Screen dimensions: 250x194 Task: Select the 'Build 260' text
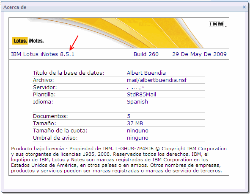pos(146,54)
